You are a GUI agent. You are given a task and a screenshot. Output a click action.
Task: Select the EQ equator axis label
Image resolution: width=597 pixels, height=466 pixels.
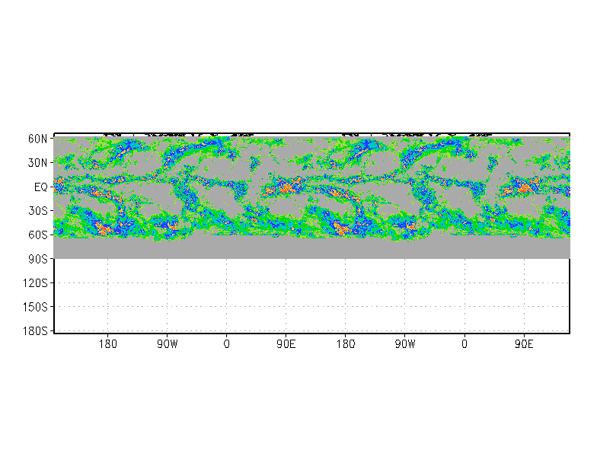click(41, 187)
